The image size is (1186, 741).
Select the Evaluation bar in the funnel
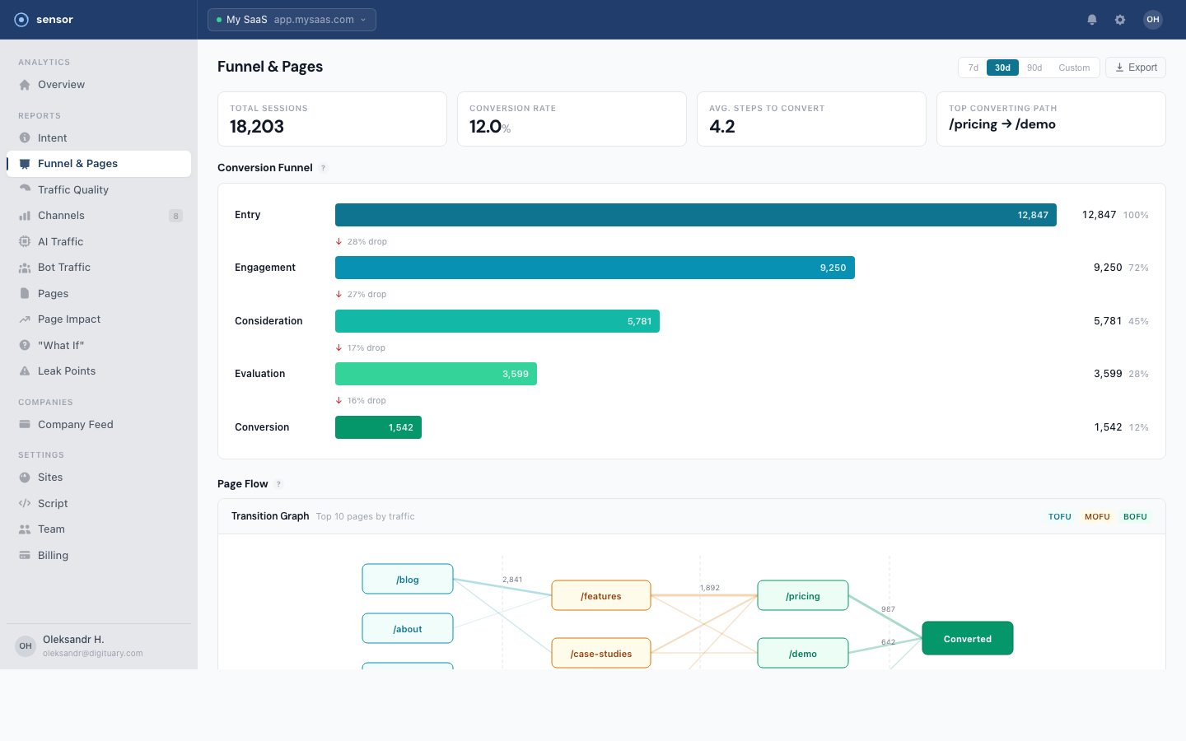point(436,373)
